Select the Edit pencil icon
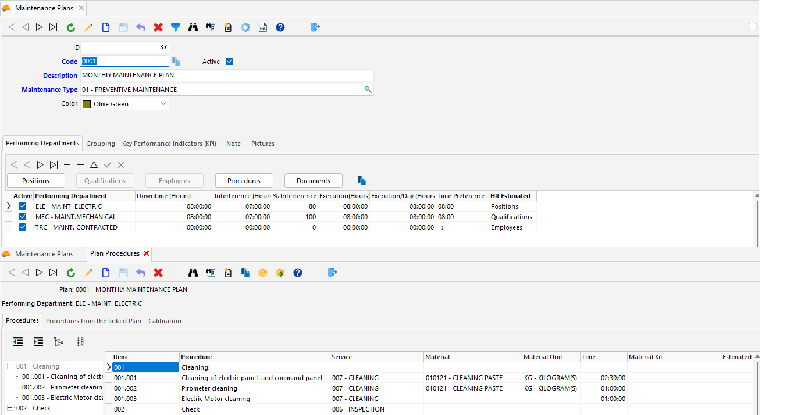This screenshot has width=794, height=415. click(x=88, y=27)
